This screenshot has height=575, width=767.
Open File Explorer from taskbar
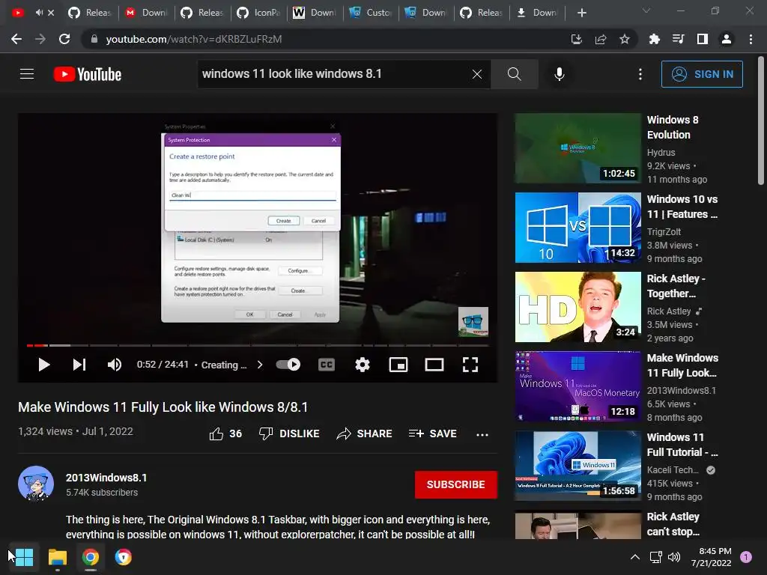click(57, 557)
